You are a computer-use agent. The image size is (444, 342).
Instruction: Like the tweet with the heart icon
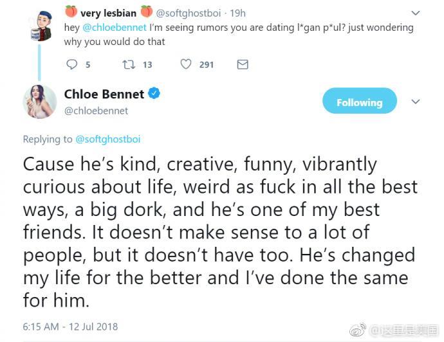(186, 64)
